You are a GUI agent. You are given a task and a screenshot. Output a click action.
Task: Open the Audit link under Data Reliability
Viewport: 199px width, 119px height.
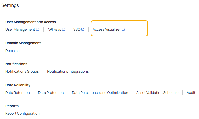click(x=191, y=93)
